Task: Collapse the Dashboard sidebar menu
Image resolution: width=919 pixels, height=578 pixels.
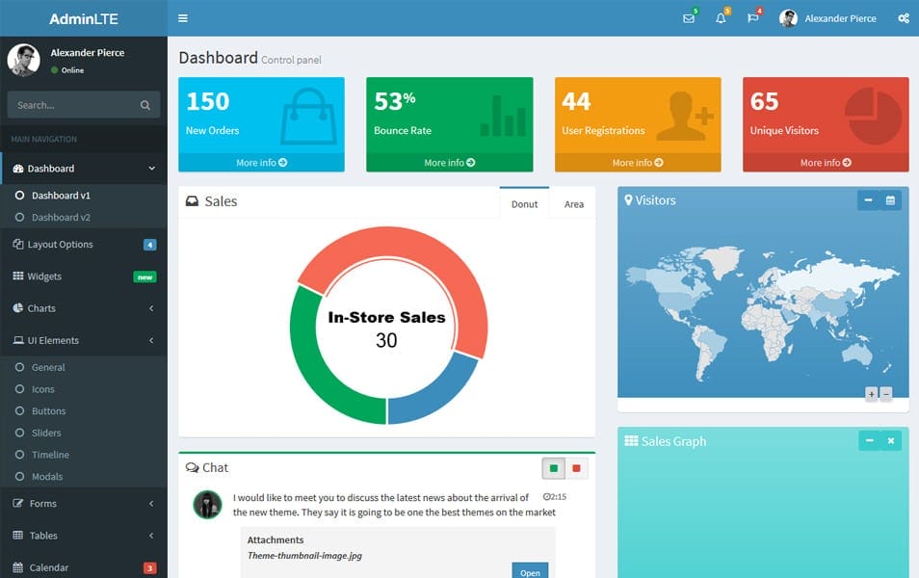Action: pyautogui.click(x=83, y=169)
